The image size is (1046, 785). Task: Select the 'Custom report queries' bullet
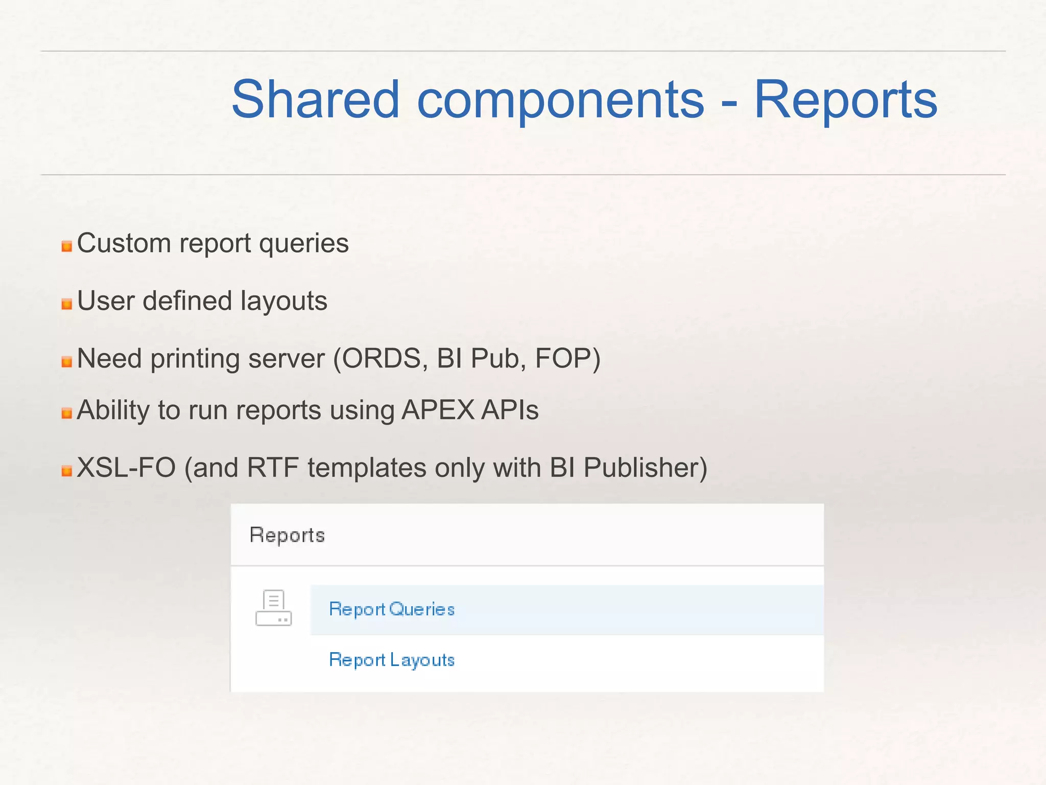212,243
